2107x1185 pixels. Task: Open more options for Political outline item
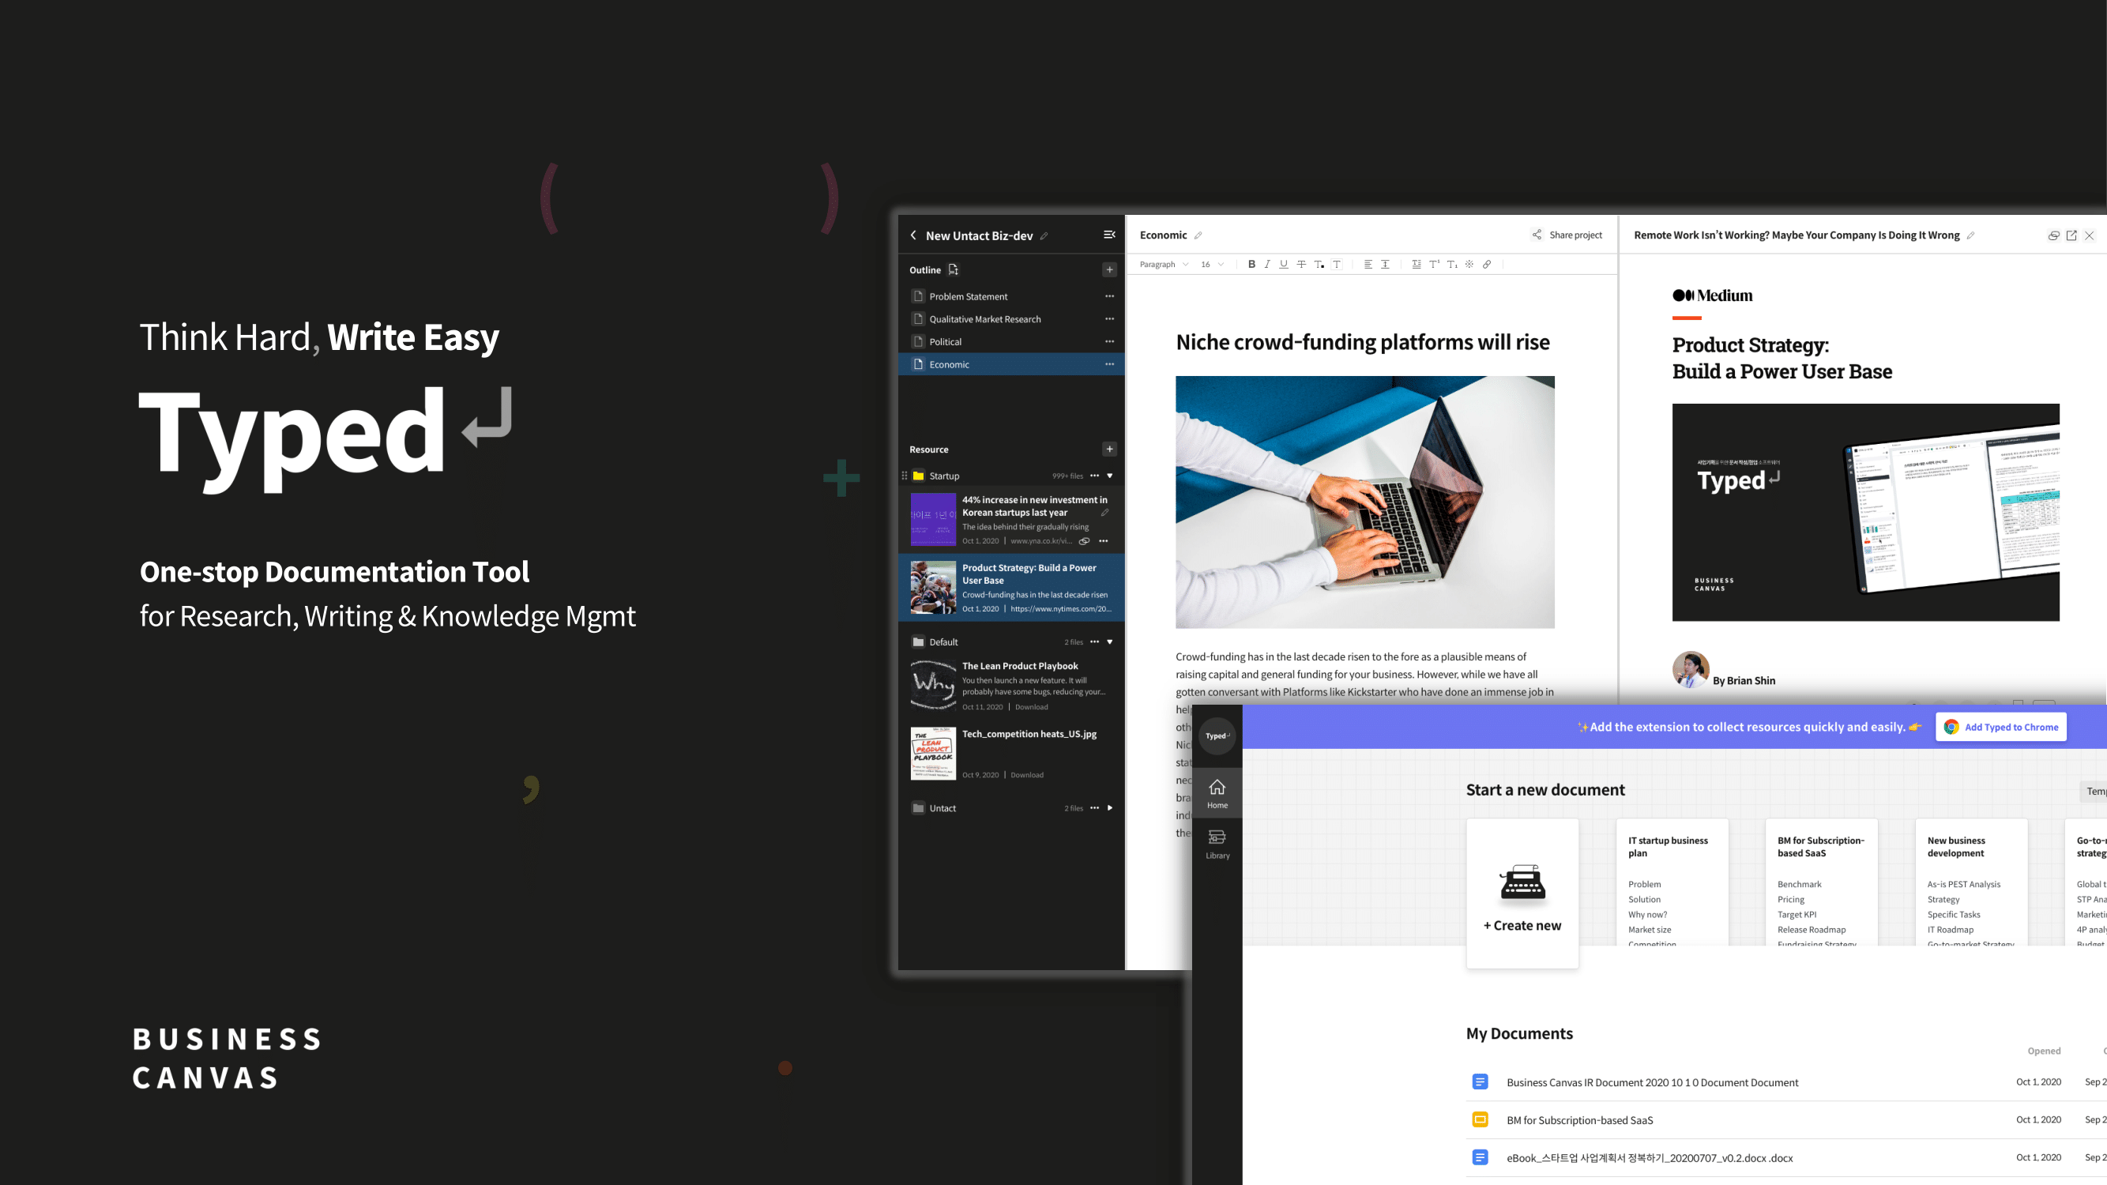(x=1109, y=342)
